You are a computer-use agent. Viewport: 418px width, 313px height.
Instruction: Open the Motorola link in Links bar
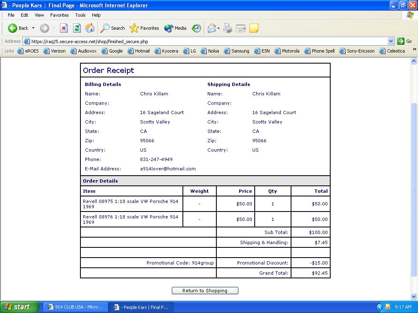[287, 51]
